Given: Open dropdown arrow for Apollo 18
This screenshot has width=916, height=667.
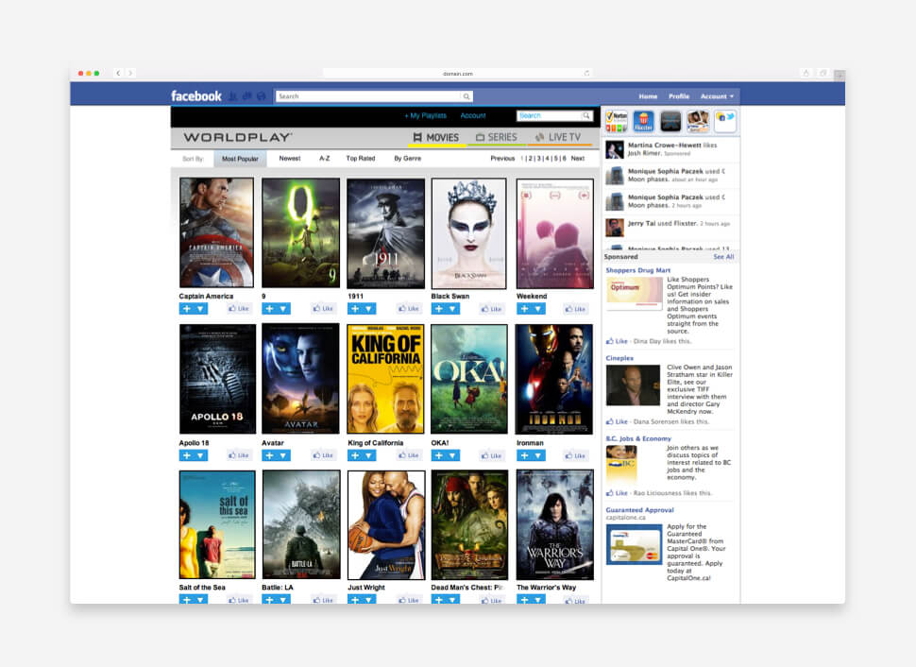Looking at the screenshot, I should click(x=200, y=455).
